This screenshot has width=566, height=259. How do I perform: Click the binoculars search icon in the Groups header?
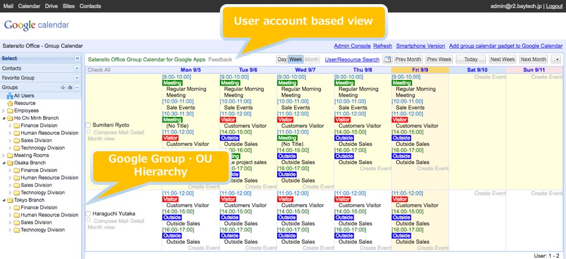click(x=70, y=88)
